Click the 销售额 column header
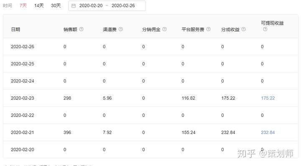Screen dimensions: 301x166 coord(70,29)
